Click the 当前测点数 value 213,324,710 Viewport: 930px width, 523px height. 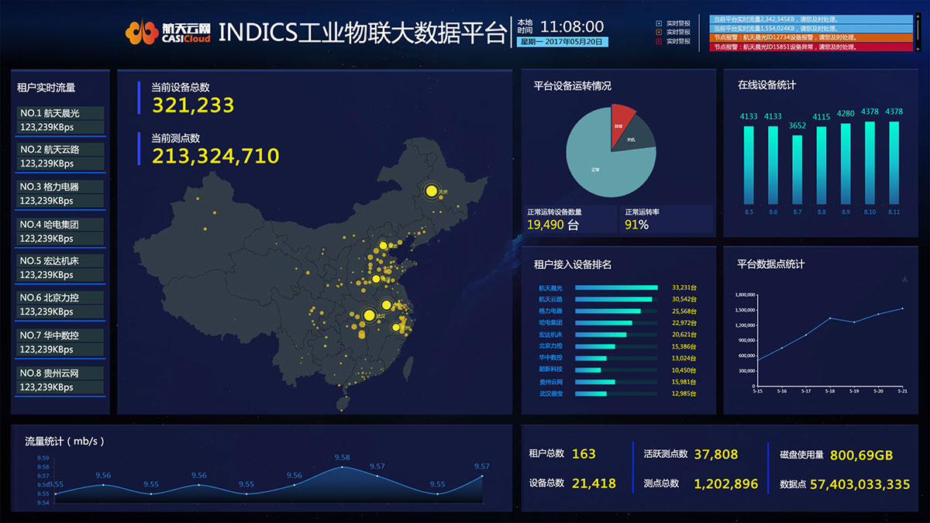pyautogui.click(x=215, y=156)
